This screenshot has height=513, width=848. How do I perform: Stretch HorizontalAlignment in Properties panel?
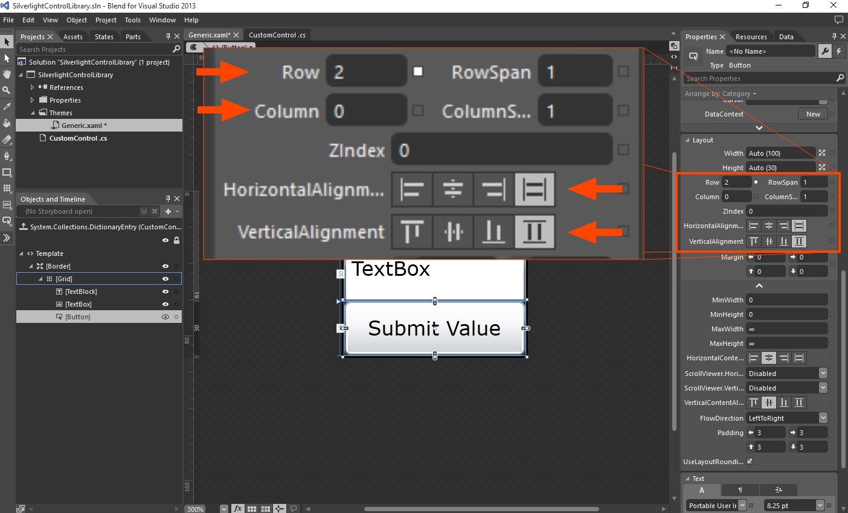pyautogui.click(x=799, y=226)
